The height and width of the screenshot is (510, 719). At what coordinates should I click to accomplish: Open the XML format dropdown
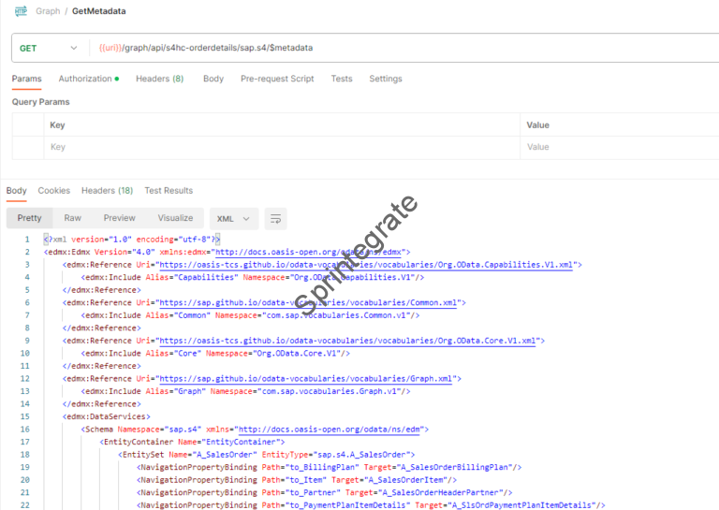click(x=234, y=218)
